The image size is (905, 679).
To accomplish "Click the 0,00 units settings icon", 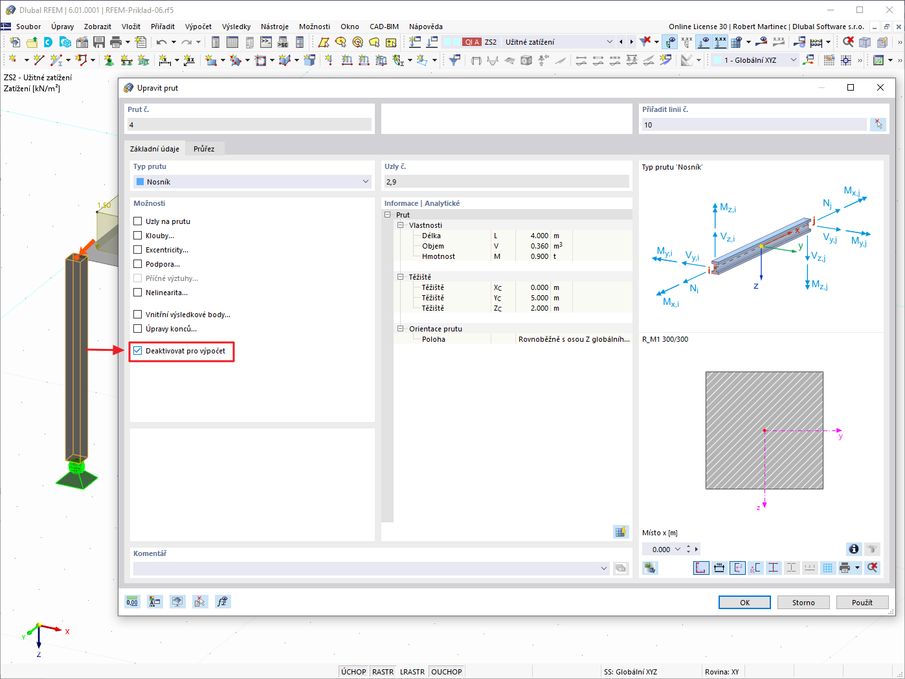I will pos(132,601).
